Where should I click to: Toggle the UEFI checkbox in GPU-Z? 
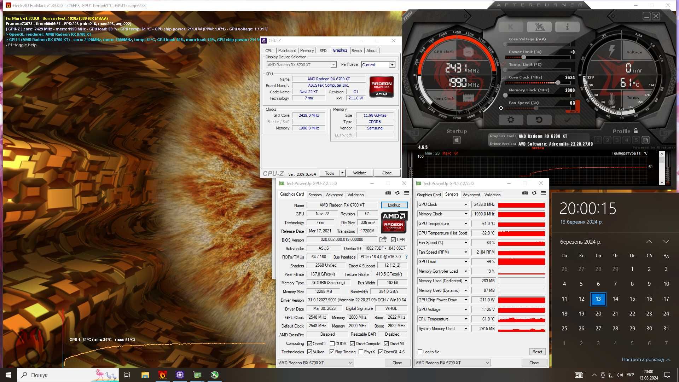pyautogui.click(x=393, y=240)
